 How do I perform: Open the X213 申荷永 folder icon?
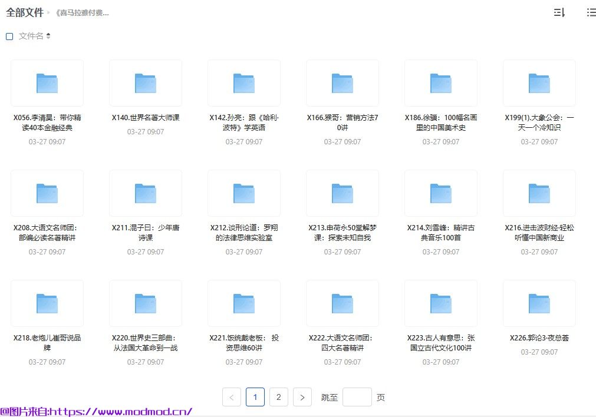[x=343, y=193]
